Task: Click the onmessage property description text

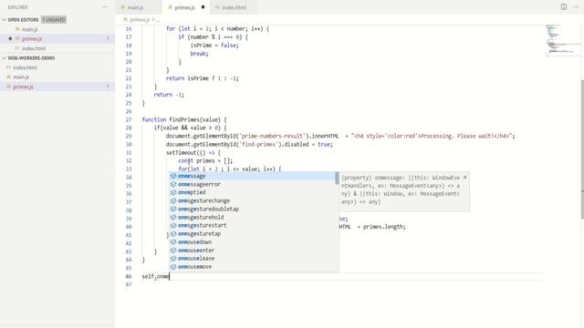Action: pos(401,190)
